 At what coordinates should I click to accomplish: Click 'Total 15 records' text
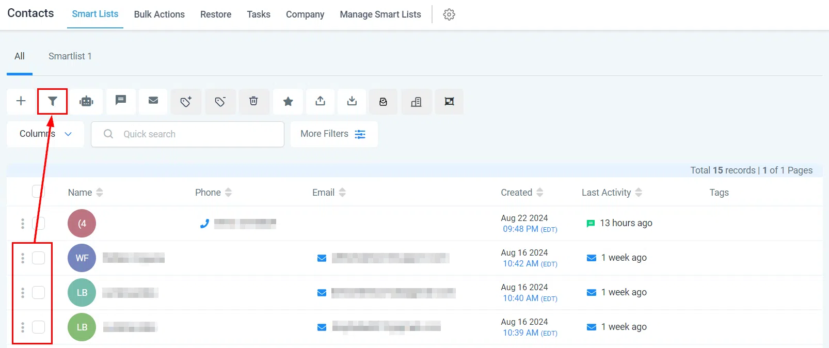point(723,170)
